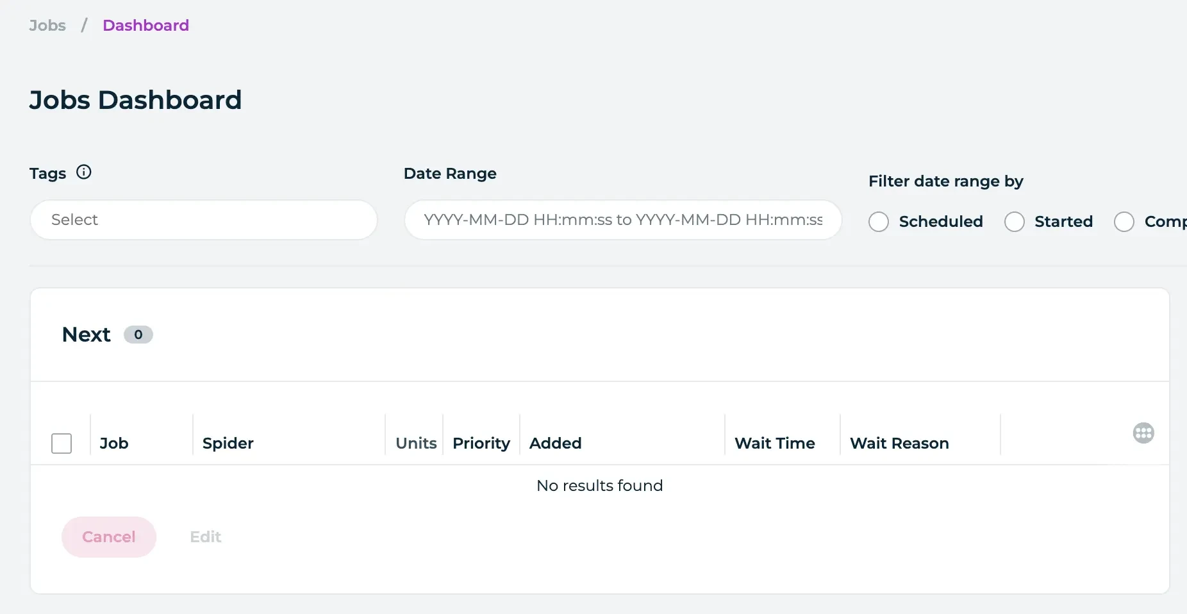Click the Units column header
Screen dimensions: 1187x614
click(415, 443)
